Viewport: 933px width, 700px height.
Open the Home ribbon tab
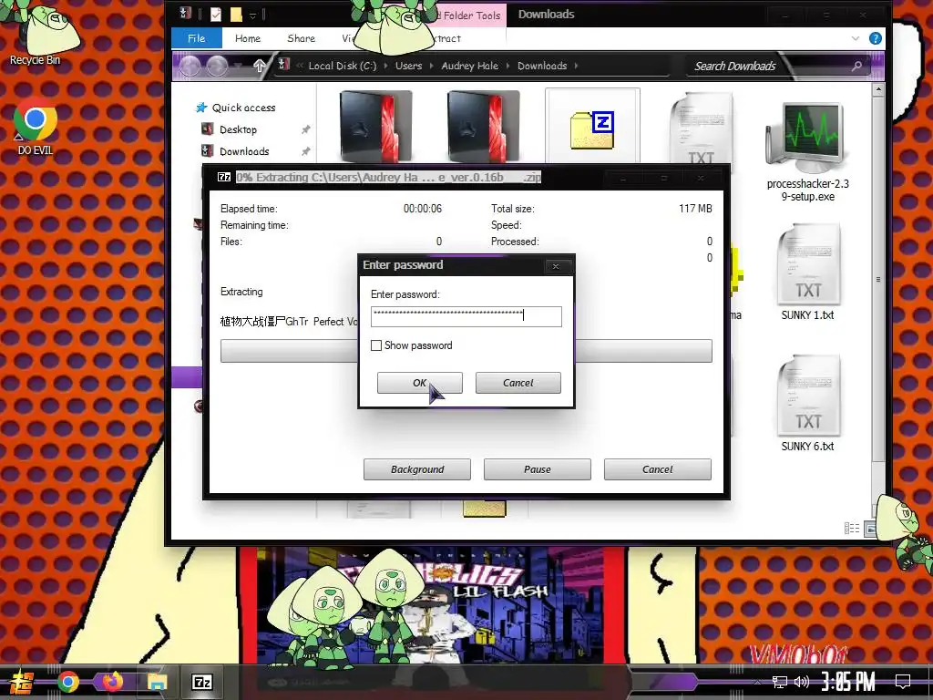pyautogui.click(x=248, y=38)
